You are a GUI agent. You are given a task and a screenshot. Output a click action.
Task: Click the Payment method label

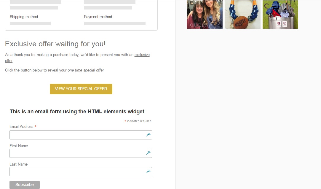(98, 17)
